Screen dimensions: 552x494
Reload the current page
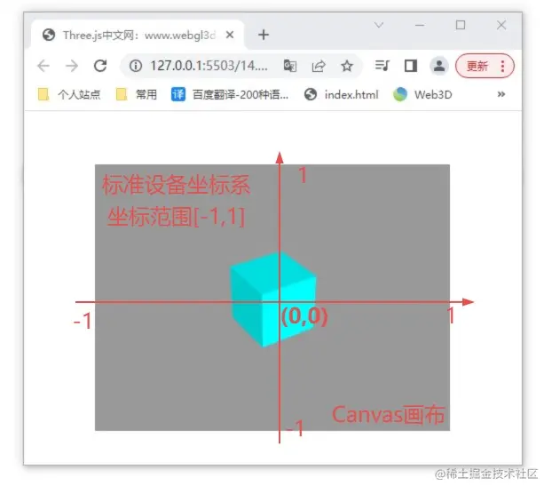(x=100, y=66)
